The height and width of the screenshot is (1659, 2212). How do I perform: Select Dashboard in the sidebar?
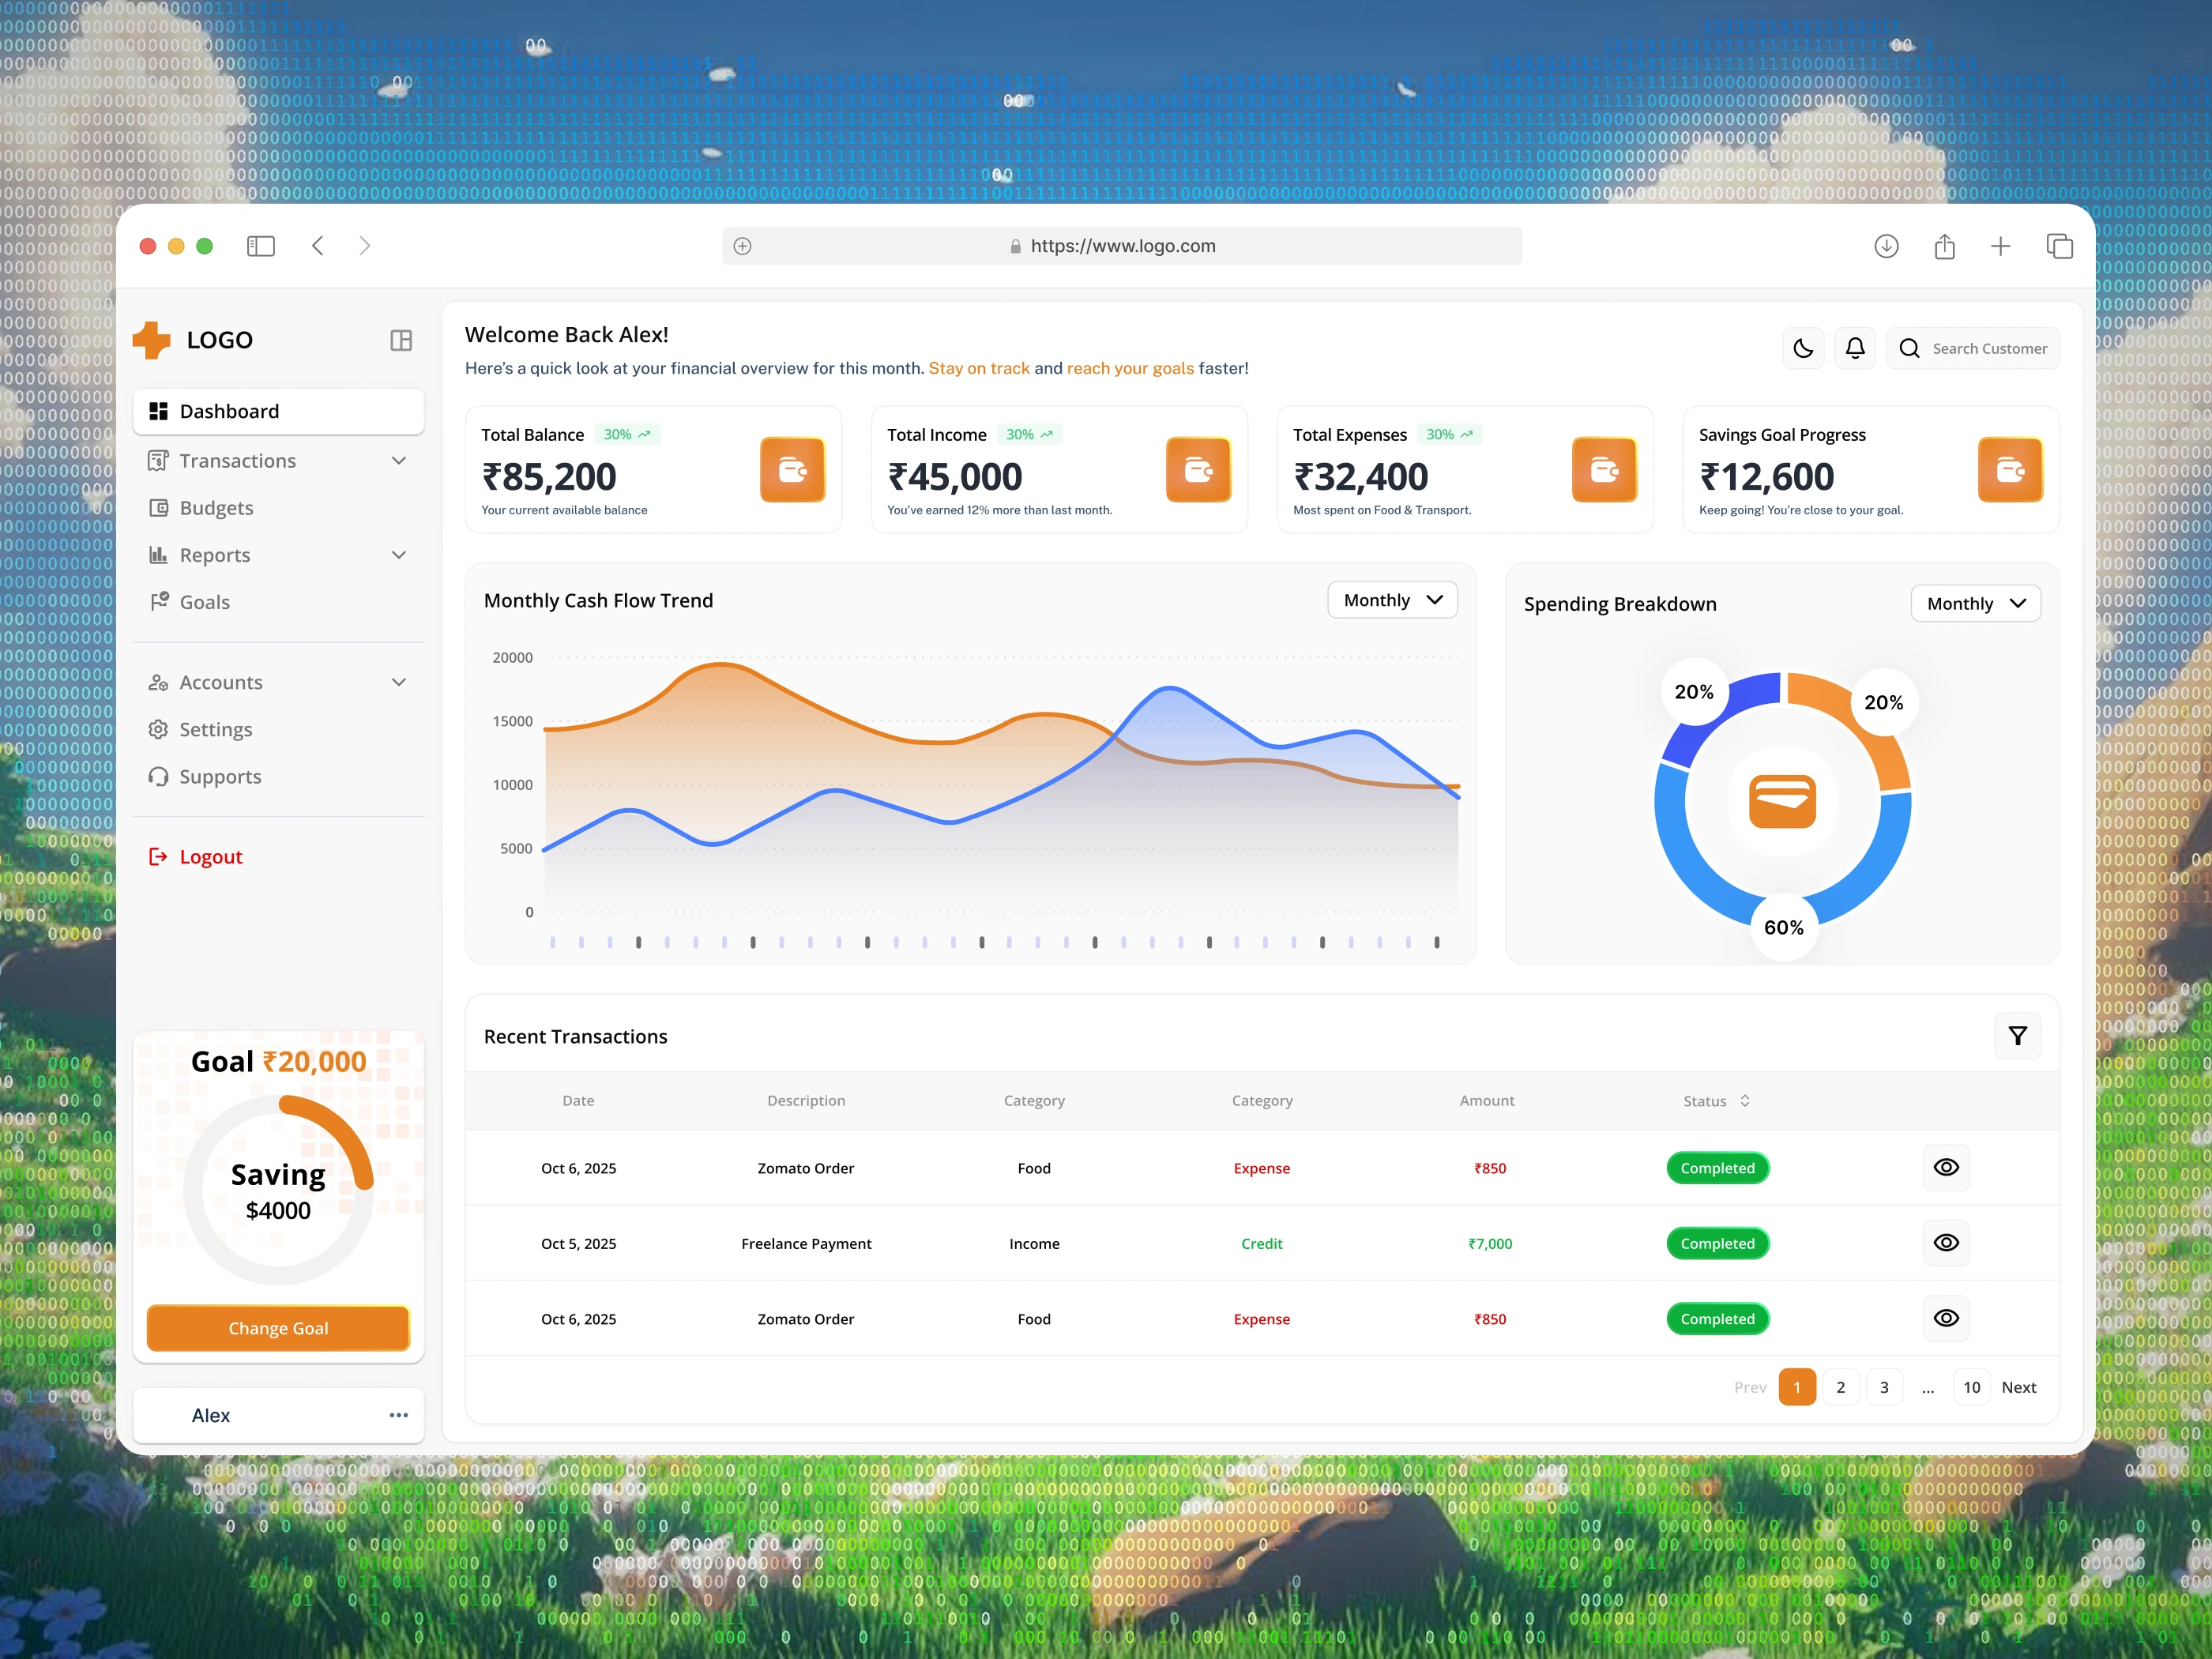point(278,411)
